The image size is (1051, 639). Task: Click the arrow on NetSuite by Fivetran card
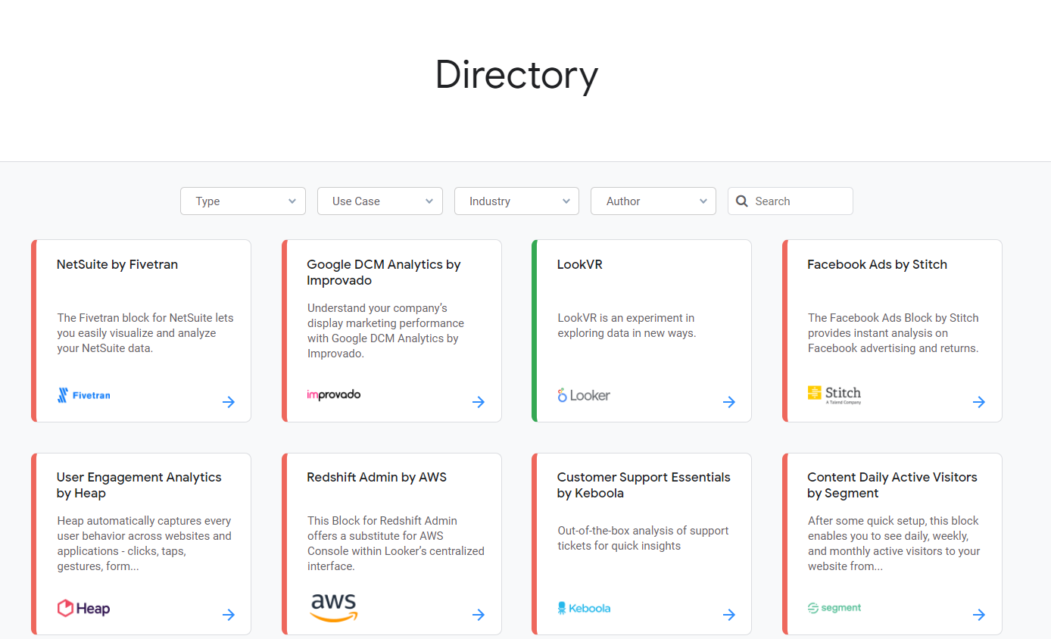tap(229, 402)
